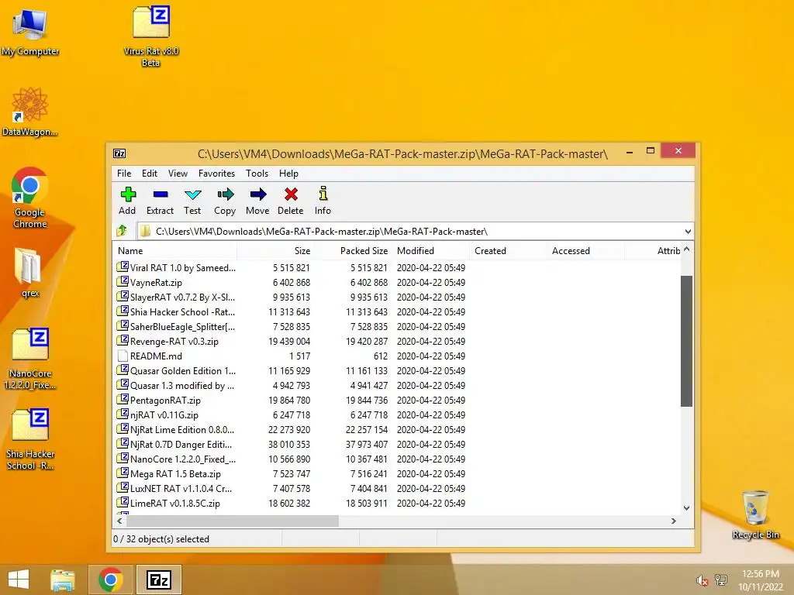
Task: Run Test on the archive
Action: tap(192, 201)
